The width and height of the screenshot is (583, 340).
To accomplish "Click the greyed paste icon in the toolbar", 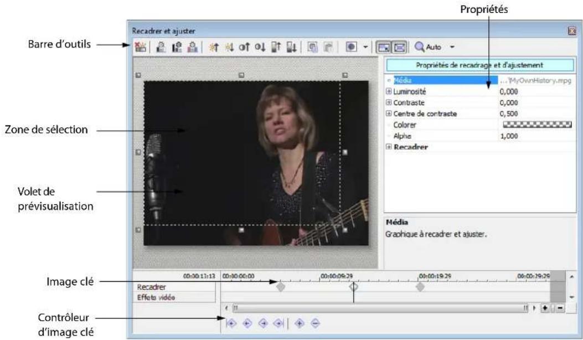I will click(328, 47).
